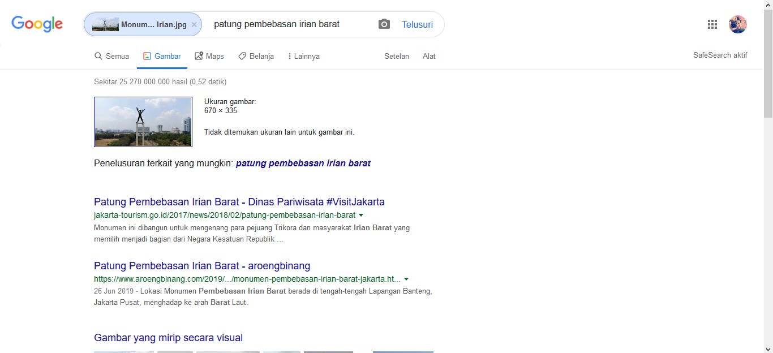Select the Maps search icon
The width and height of the screenshot is (773, 353).
coord(197,55)
